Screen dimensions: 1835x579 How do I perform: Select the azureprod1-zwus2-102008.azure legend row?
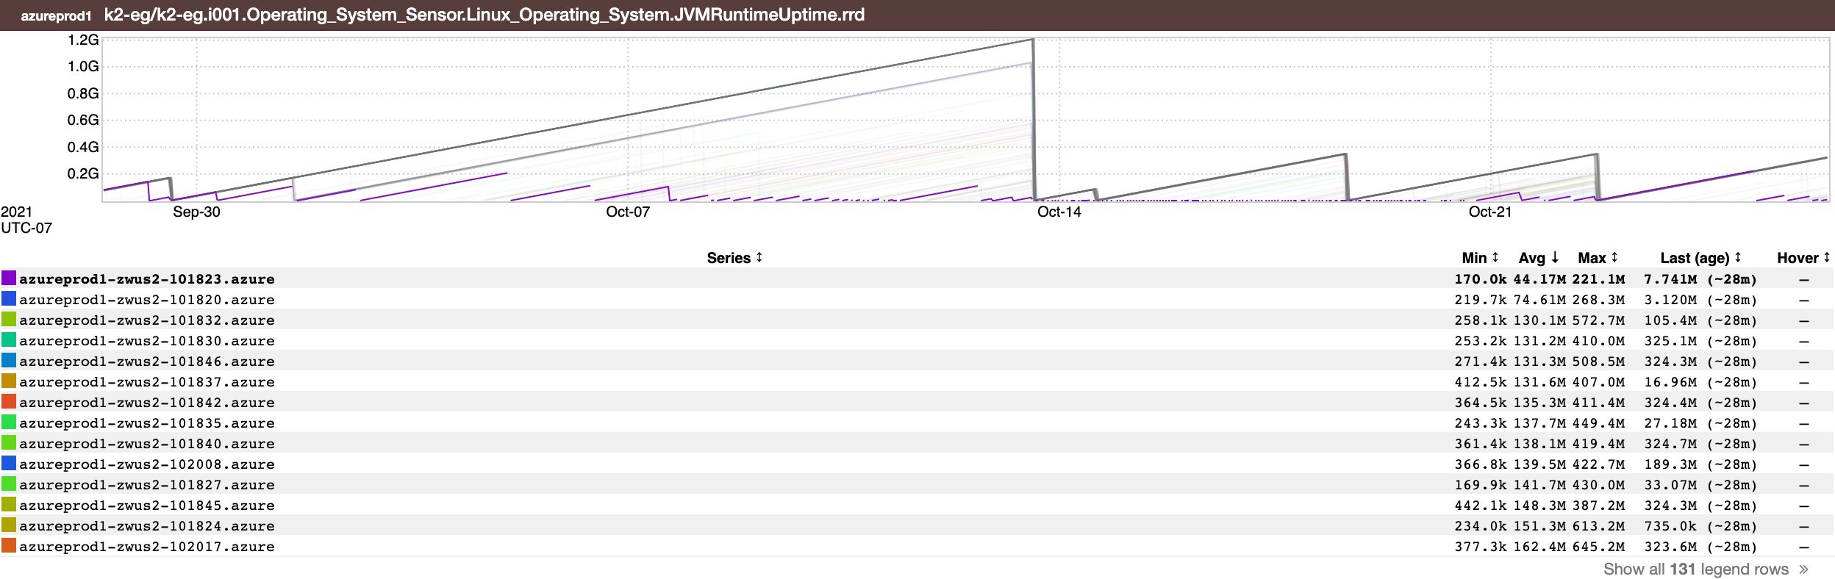point(147,464)
